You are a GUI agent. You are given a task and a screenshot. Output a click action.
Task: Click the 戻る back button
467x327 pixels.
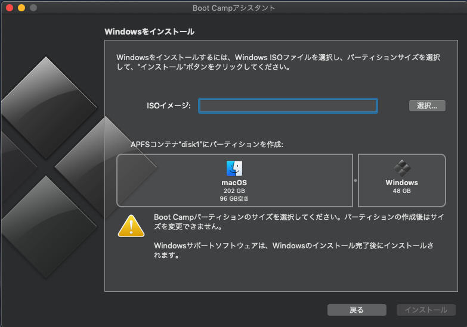pyautogui.click(x=357, y=310)
